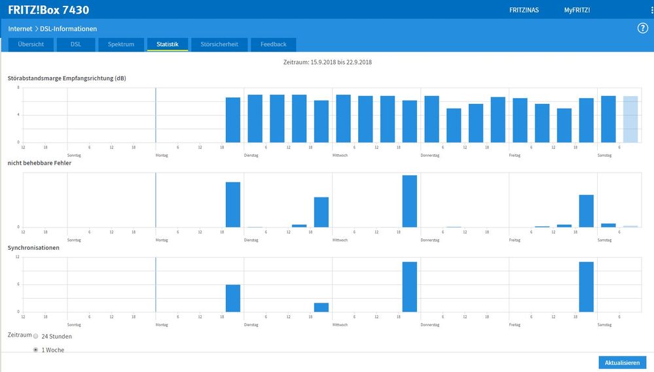
Task: Click the FRITZ!Box 7430 title logo
Action: 48,10
